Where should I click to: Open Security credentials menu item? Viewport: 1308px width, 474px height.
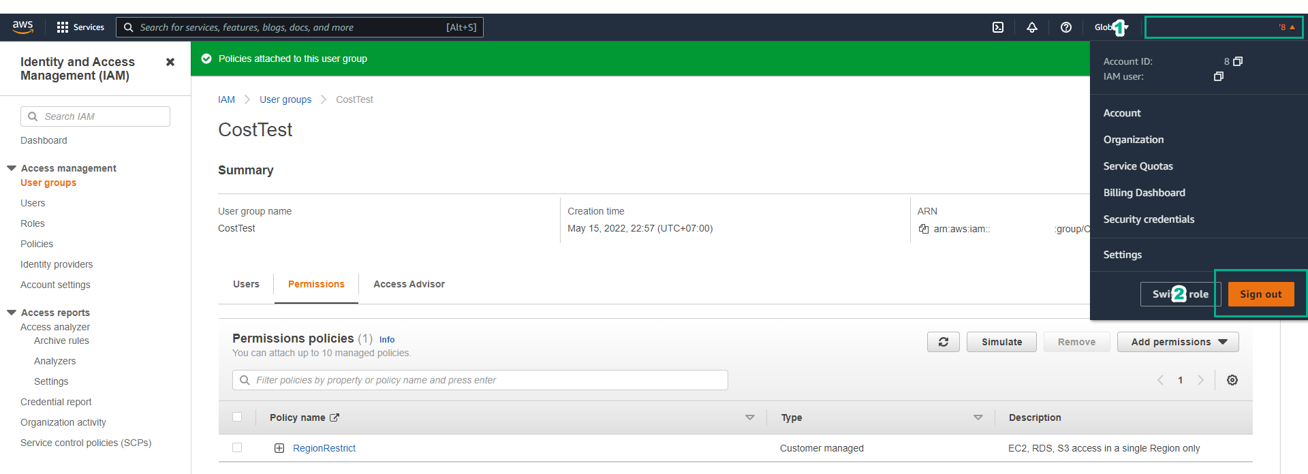[x=1149, y=219]
